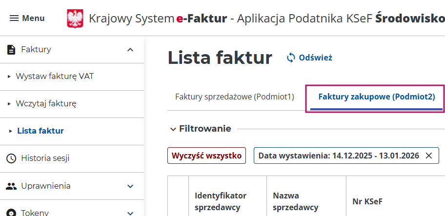Collapse the Faktury sidebar section
Viewport: 445px width, 216px height.
pyautogui.click(x=130, y=49)
